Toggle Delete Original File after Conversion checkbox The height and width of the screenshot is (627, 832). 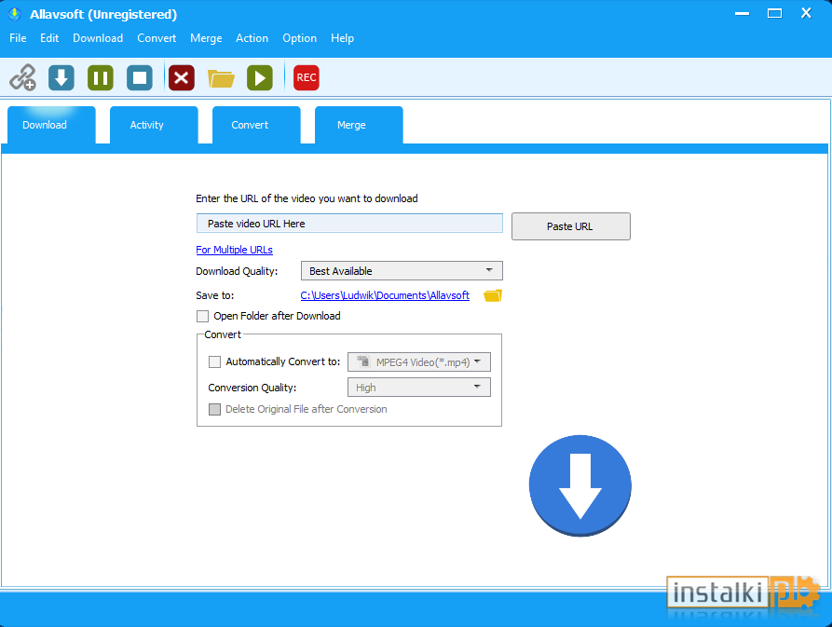[x=215, y=410]
